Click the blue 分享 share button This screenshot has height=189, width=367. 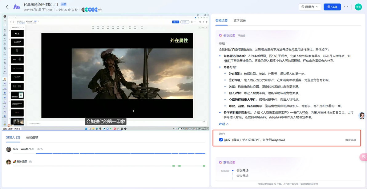click(332, 7)
